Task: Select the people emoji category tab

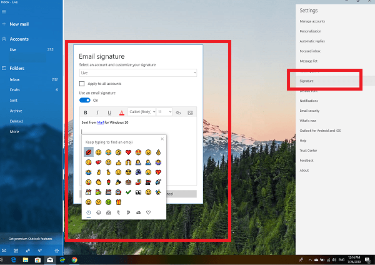Action: [x=108, y=212]
